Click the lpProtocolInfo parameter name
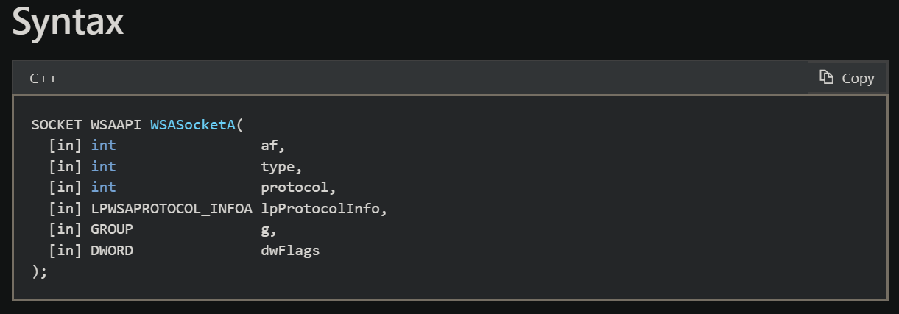Image resolution: width=899 pixels, height=314 pixels. tap(320, 209)
